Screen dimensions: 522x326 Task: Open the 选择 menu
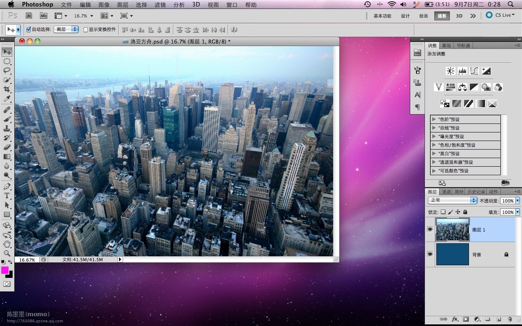(142, 4)
